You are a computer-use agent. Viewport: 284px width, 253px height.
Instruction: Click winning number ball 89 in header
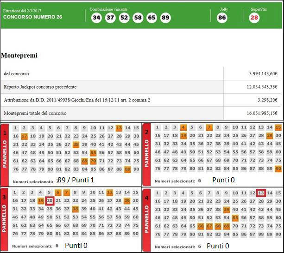[x=165, y=18]
